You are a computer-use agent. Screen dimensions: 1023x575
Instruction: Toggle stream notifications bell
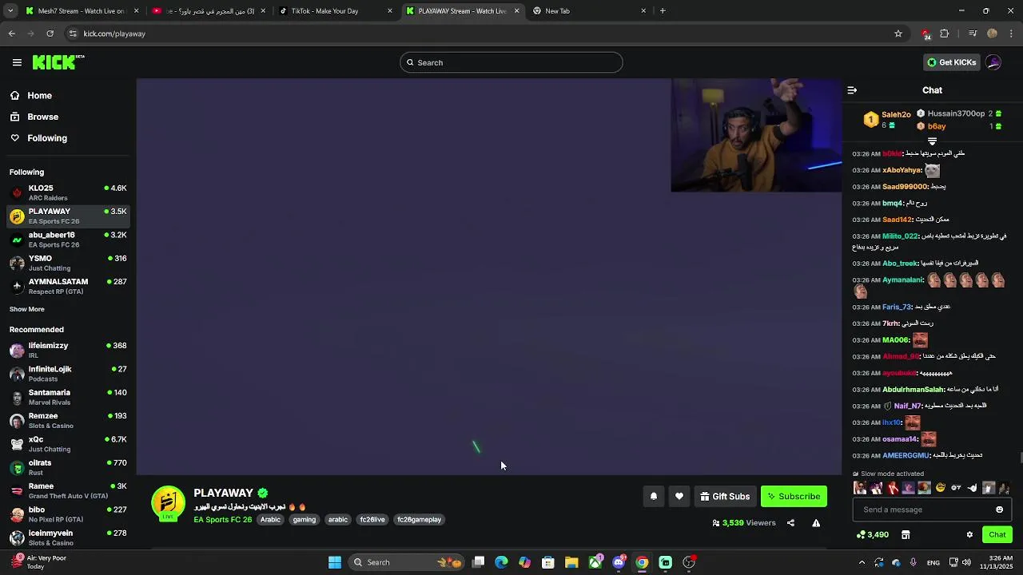pos(653,497)
